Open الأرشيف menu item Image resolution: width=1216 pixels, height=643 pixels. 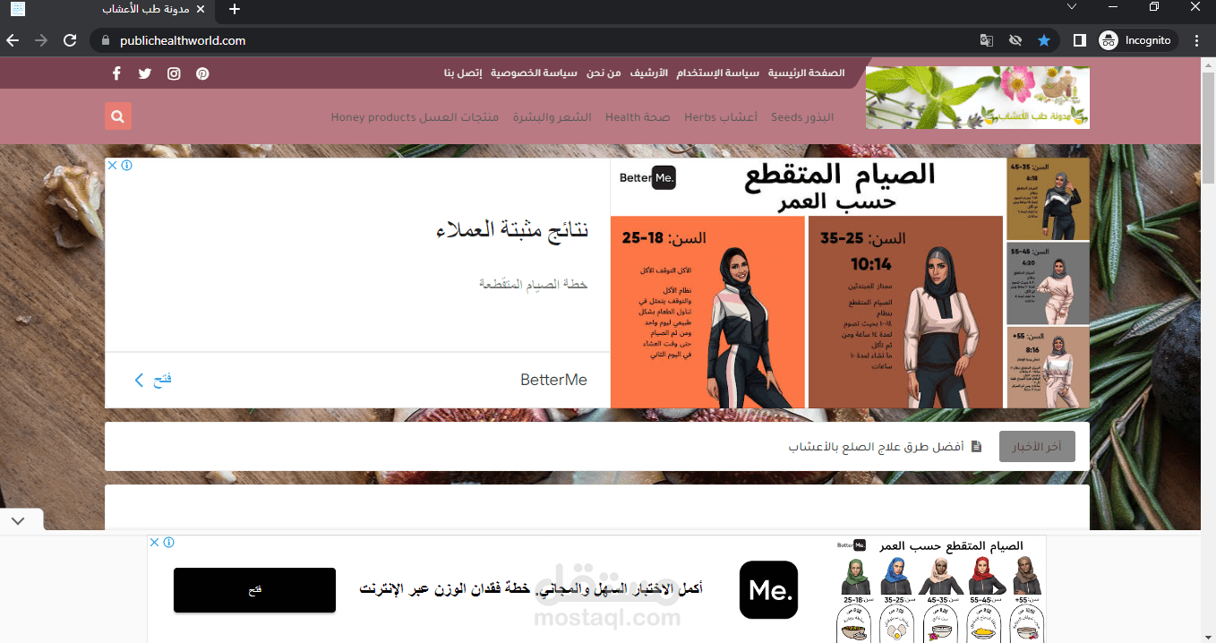[x=648, y=73]
